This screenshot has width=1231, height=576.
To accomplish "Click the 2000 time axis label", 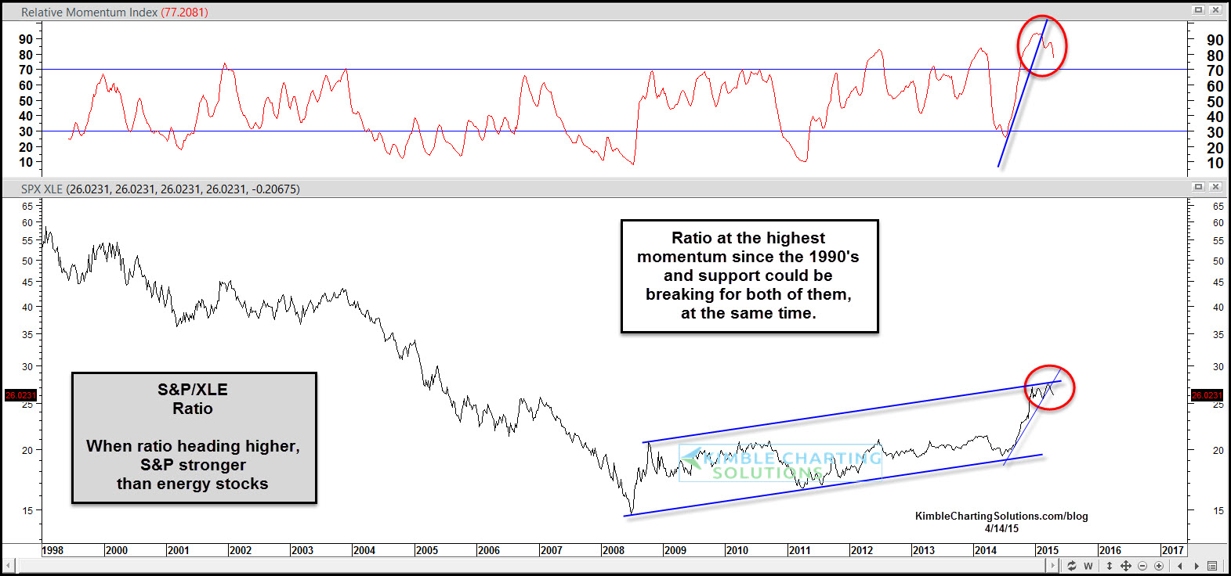I will tap(117, 550).
